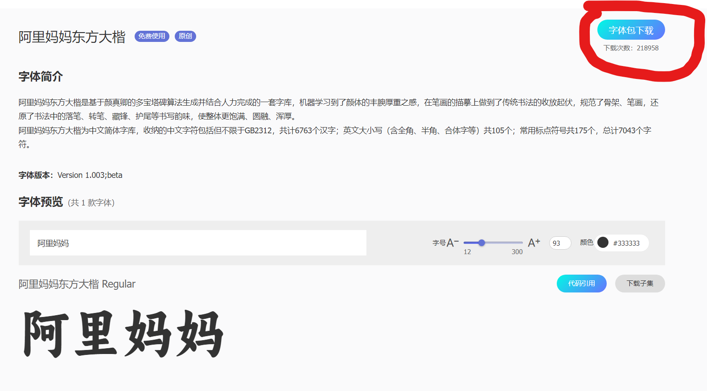Click the (共 1 款字体) count text
Screen dimensions: 707x391
(x=91, y=203)
